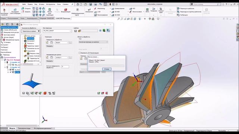This screenshot has width=239, height=134.
Task: Click Последние CAM-Операции ribbon button
Action: pyautogui.click(x=15, y=12)
